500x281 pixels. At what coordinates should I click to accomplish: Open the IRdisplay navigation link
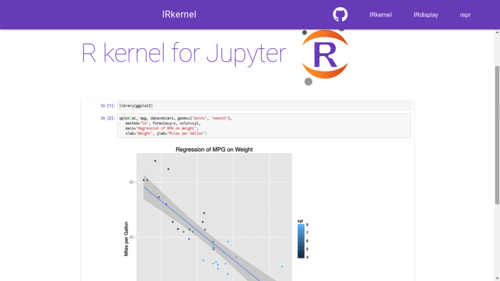point(426,15)
